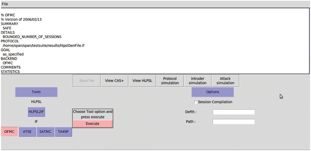Image resolution: width=311 pixels, height=151 pixels.
Task: Switch to the SATMC backend
Action: (x=45, y=132)
